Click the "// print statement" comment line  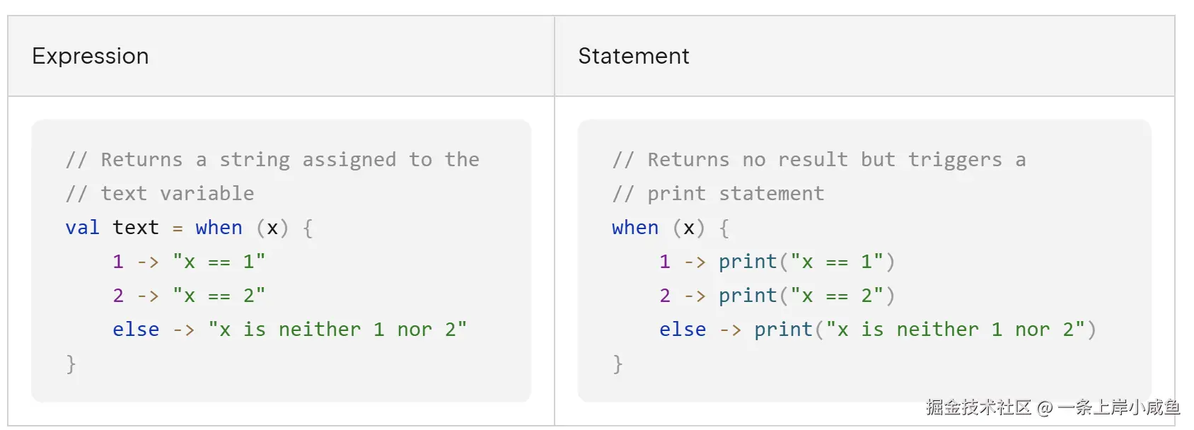click(x=718, y=194)
